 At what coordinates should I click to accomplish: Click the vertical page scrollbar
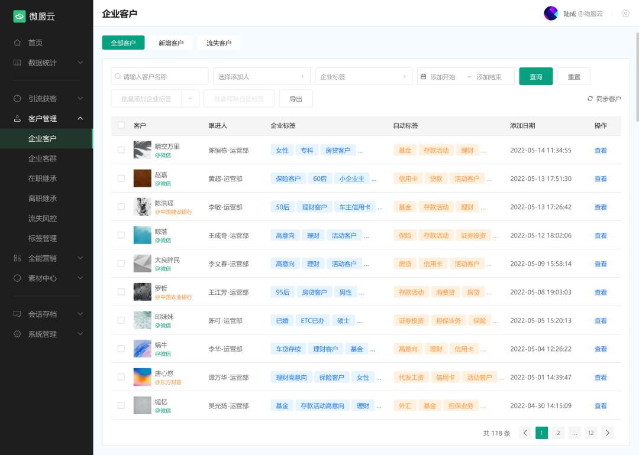(x=637, y=77)
